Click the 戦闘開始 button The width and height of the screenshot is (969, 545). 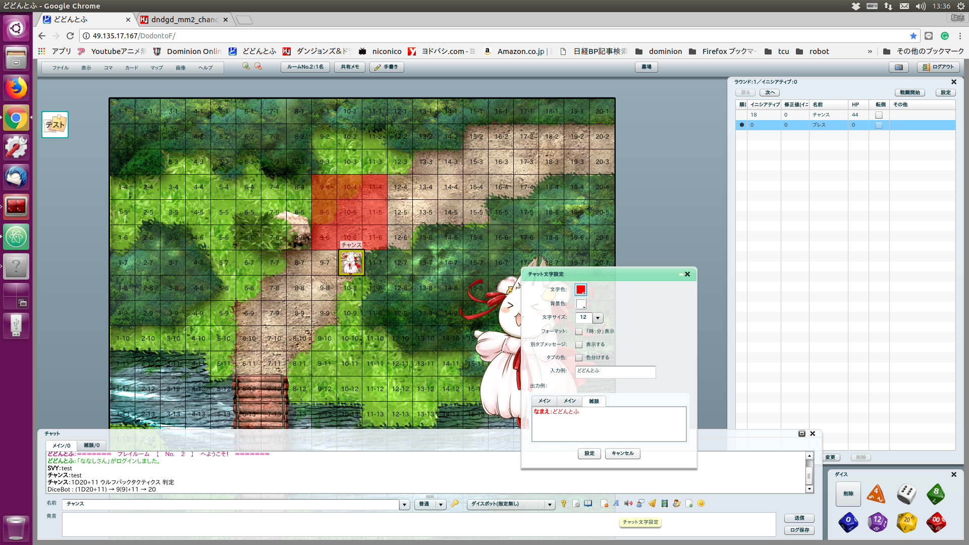(909, 93)
